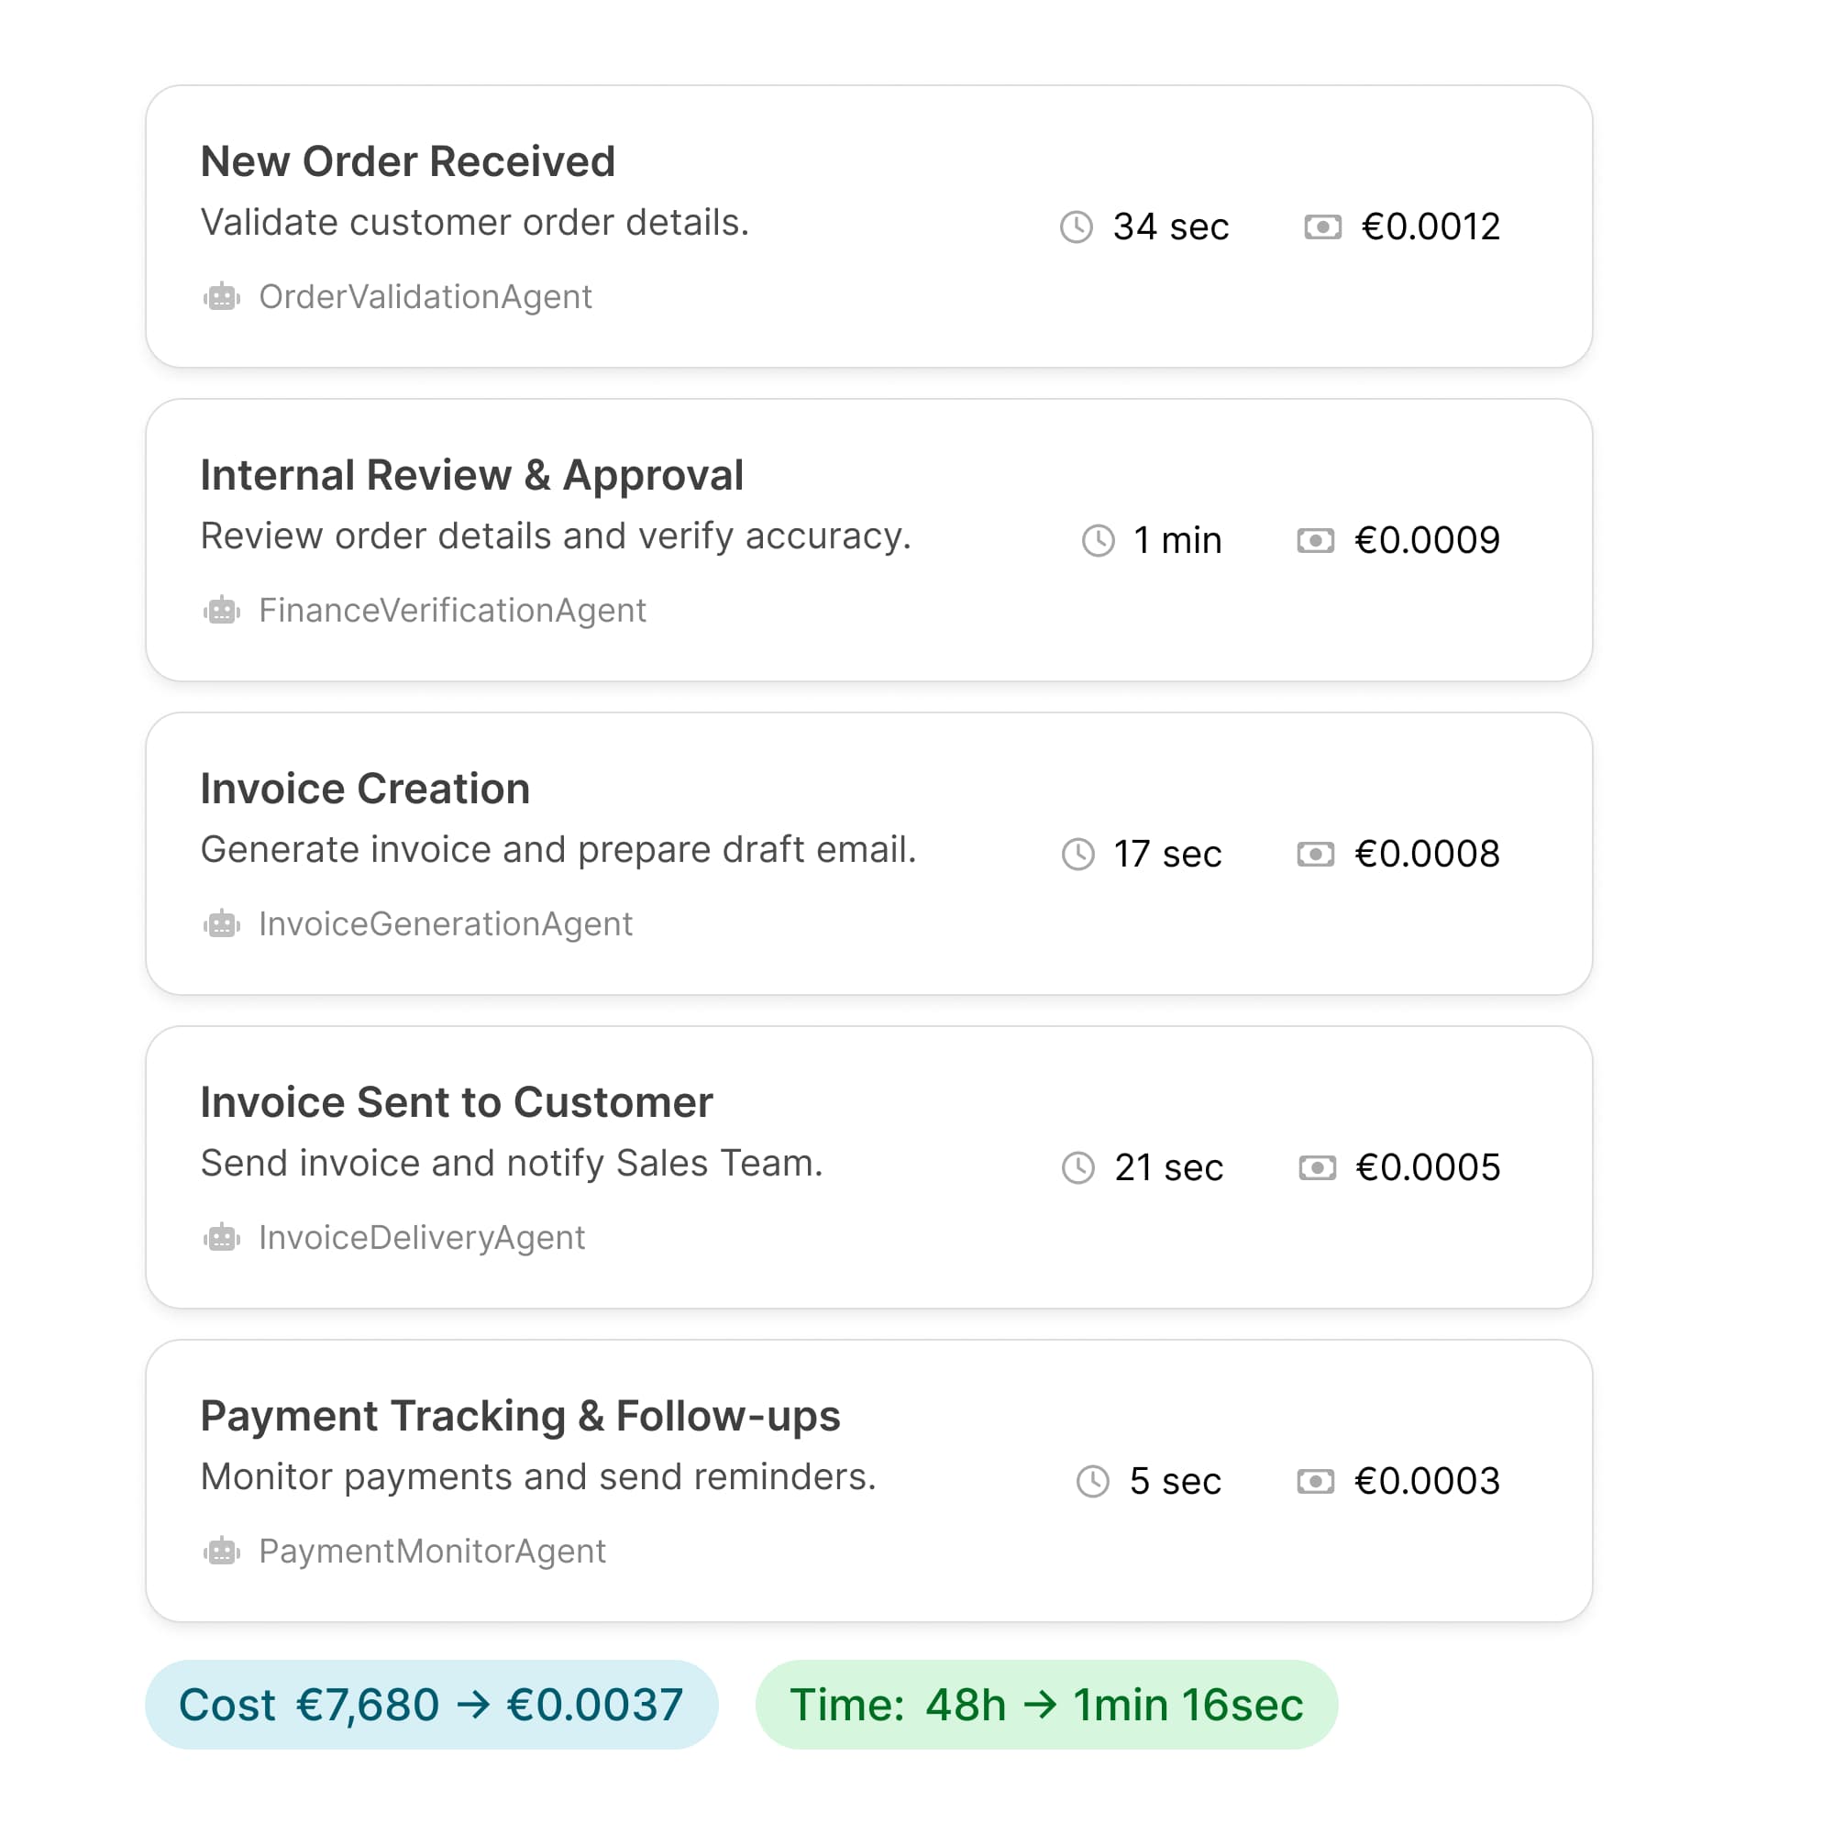Click the €0.0009 cost value

click(1427, 540)
